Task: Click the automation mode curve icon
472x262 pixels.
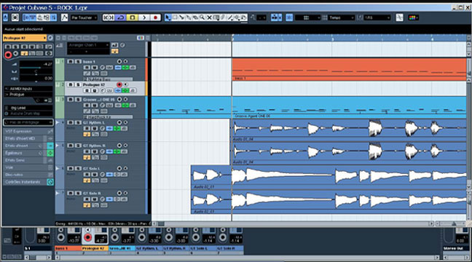Action: (x=64, y=17)
